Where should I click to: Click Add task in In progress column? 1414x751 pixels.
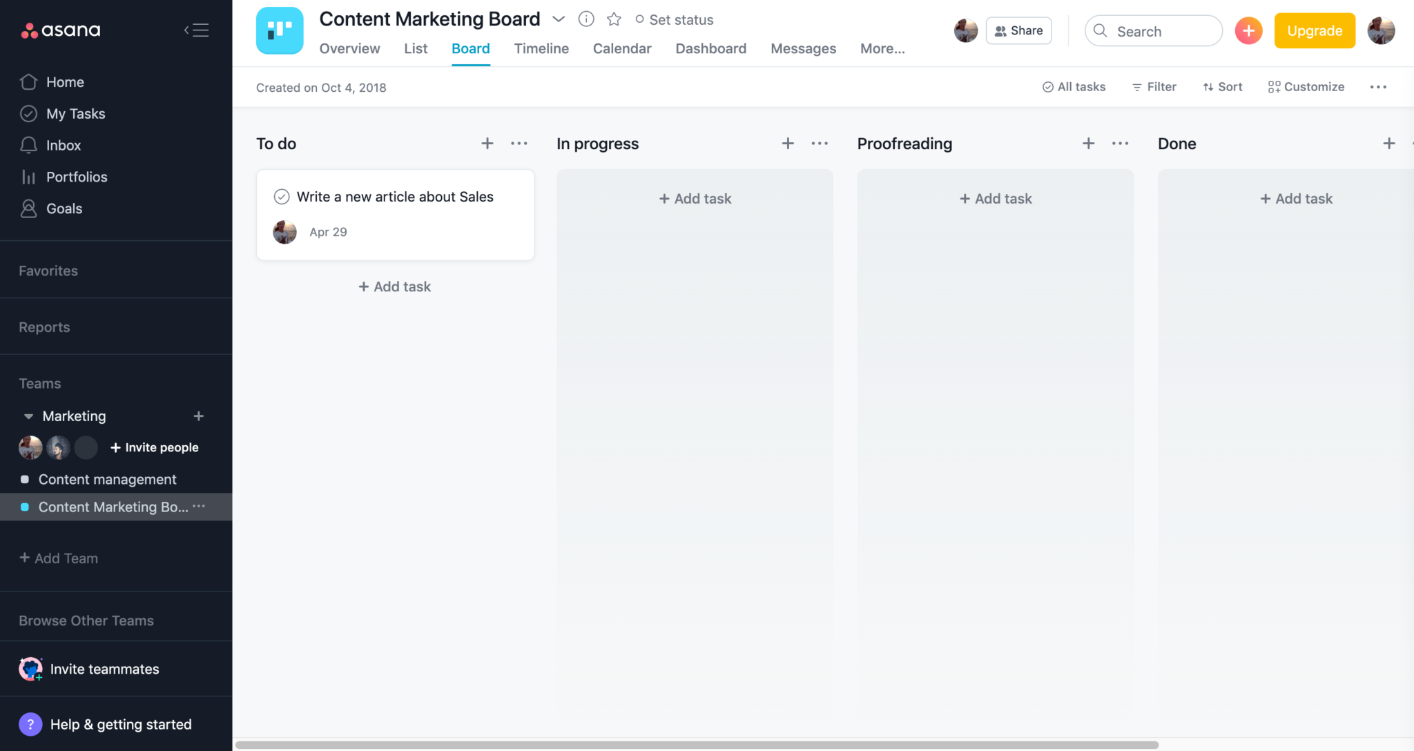click(x=695, y=199)
